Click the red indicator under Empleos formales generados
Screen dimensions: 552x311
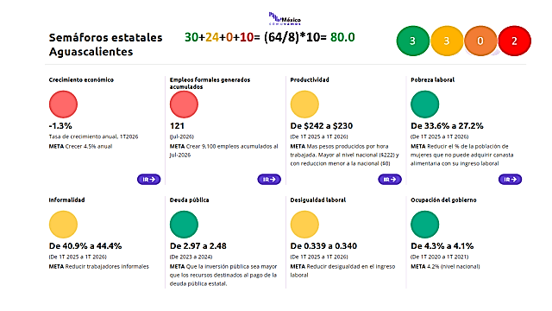coord(184,105)
